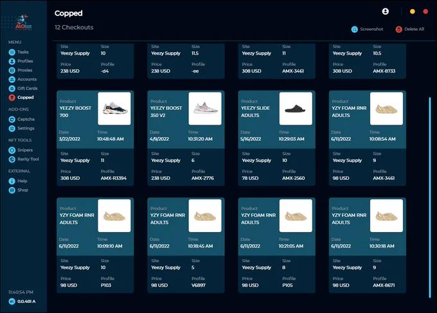Image resolution: width=437 pixels, height=313 pixels.
Task: Click the Shop icon
Action: pyautogui.click(x=12, y=190)
